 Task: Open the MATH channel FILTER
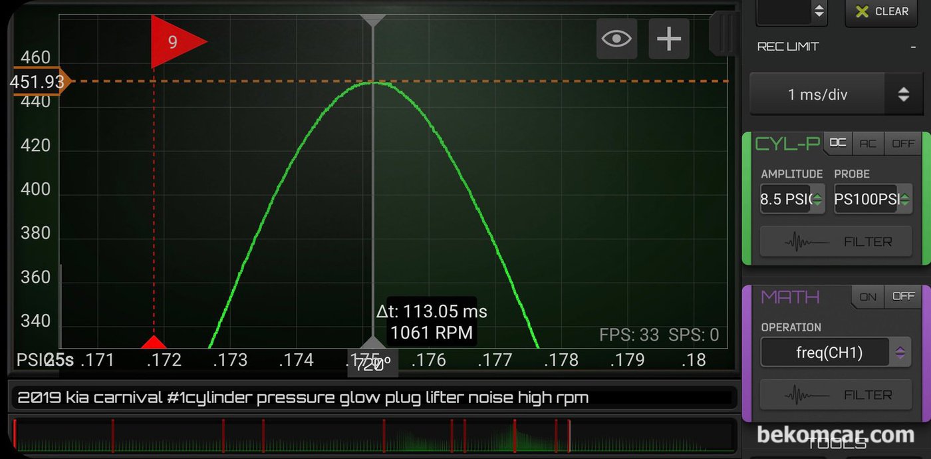click(x=836, y=395)
